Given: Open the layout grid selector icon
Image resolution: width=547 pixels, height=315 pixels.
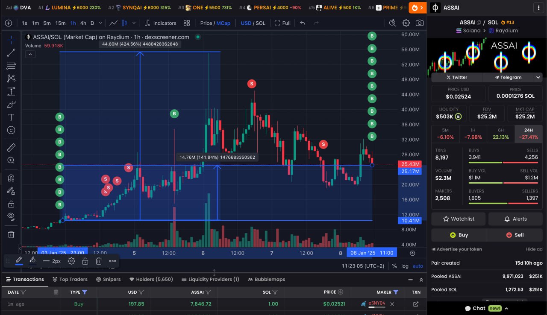Looking at the screenshot, I should pyautogui.click(x=187, y=23).
